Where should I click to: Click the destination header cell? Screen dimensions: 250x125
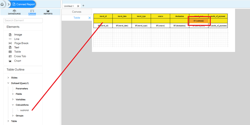[180, 16]
